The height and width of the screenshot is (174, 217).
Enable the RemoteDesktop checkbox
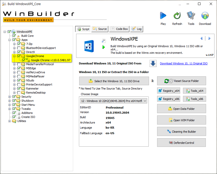pyautogui.click(x=19, y=93)
